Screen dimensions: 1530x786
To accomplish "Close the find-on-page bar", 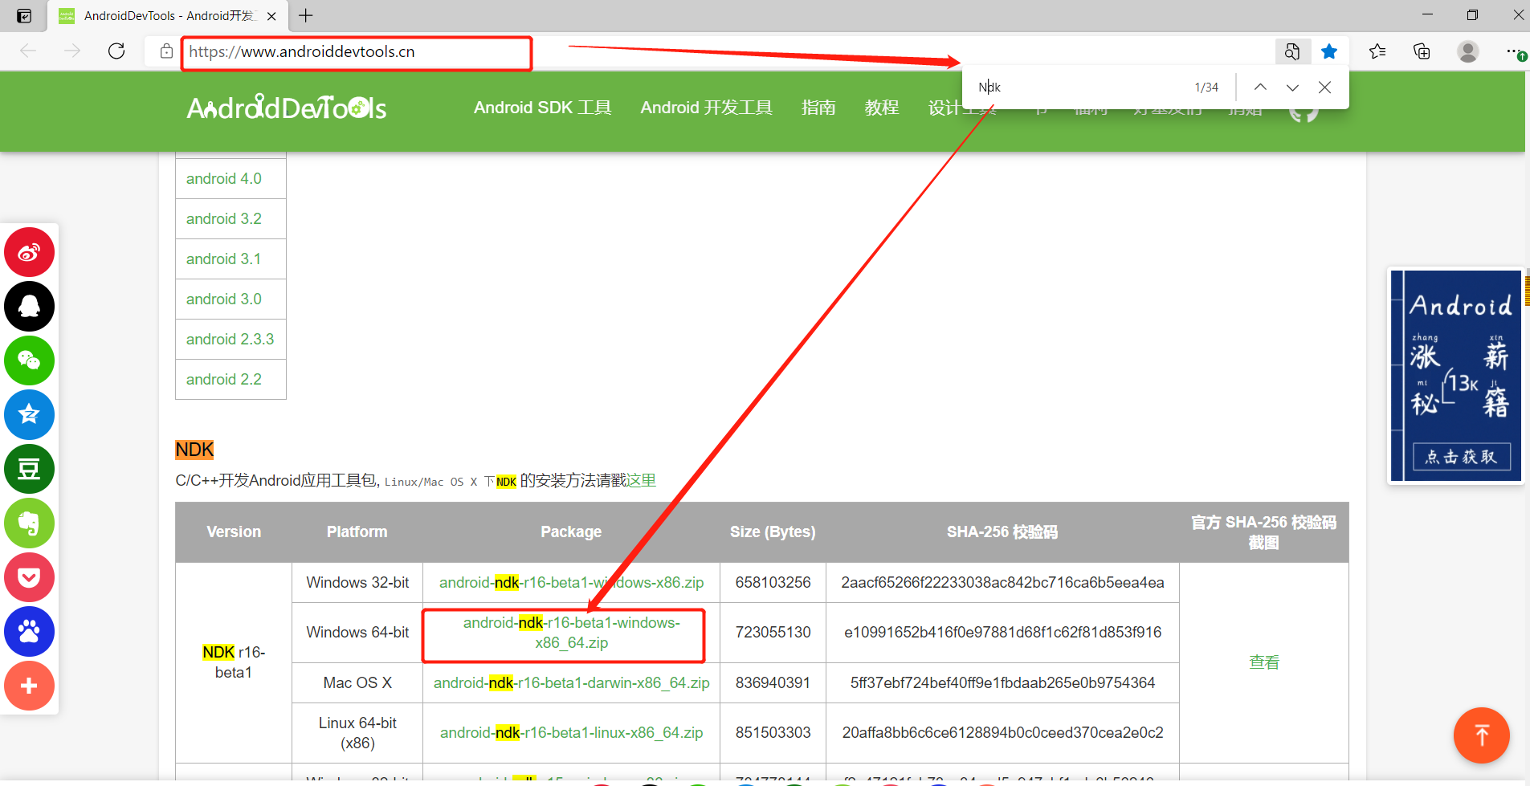I will 1325,87.
